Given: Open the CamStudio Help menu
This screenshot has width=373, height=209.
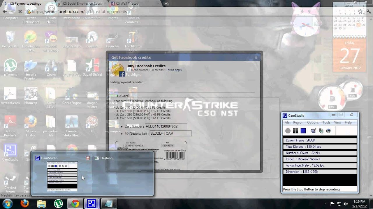Looking at the screenshot, I should (x=348, y=122).
